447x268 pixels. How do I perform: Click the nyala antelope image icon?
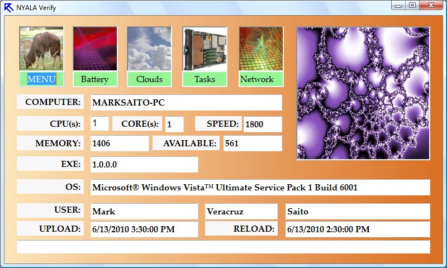click(41, 49)
